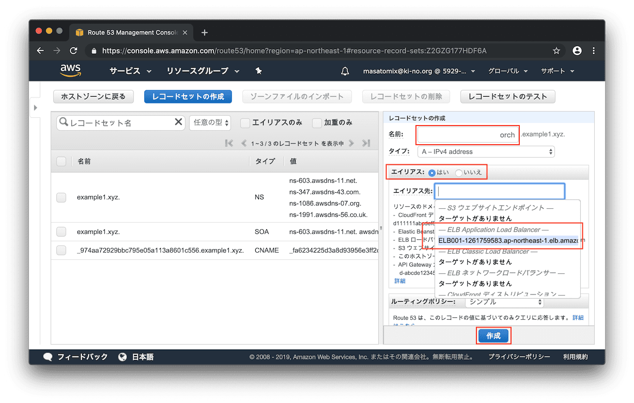Focus the レコードセット名 search field
This screenshot has height=403, width=634.
click(x=121, y=122)
